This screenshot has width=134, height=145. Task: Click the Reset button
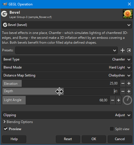coord(68,139)
